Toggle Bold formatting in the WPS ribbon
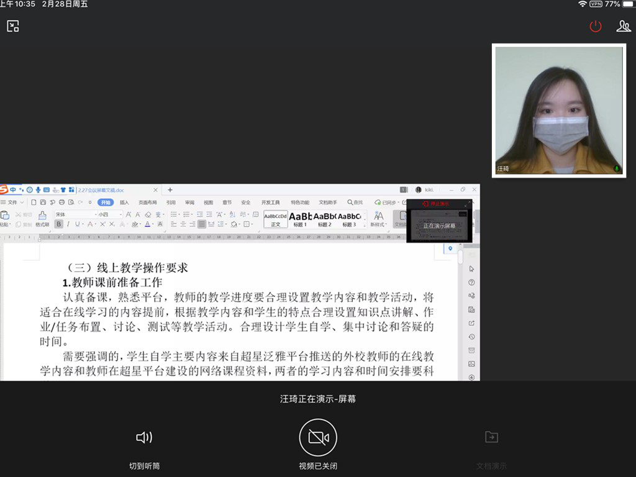636x477 pixels. tap(59, 224)
